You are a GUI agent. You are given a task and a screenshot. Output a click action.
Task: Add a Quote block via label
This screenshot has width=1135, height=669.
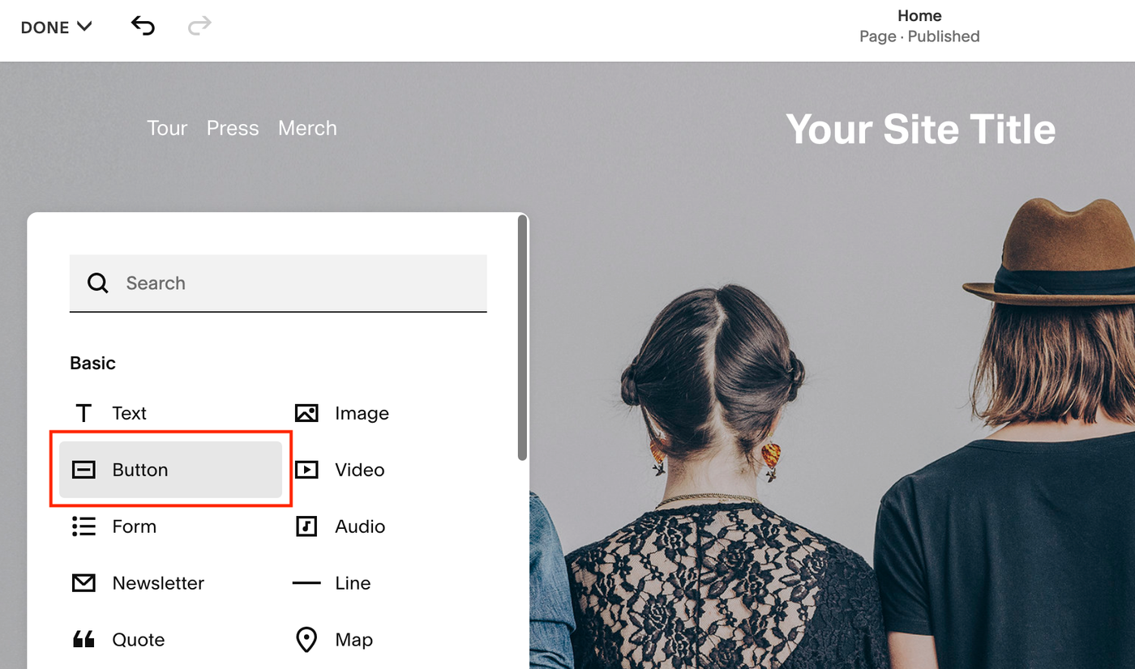139,640
